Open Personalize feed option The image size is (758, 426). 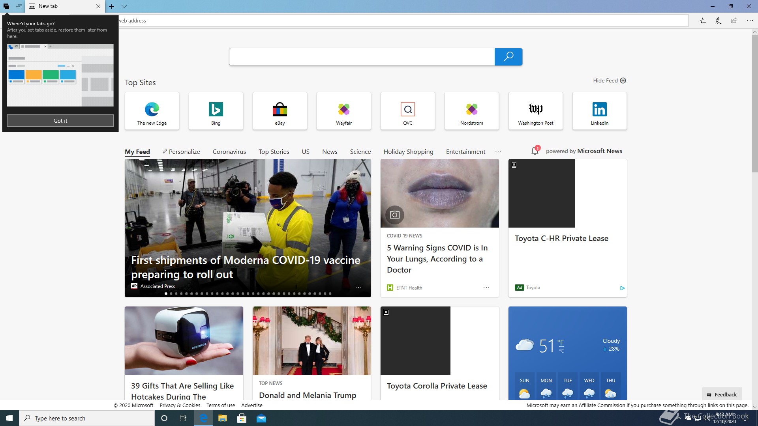coord(181,151)
